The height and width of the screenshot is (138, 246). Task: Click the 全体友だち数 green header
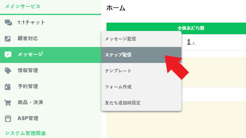(176, 28)
